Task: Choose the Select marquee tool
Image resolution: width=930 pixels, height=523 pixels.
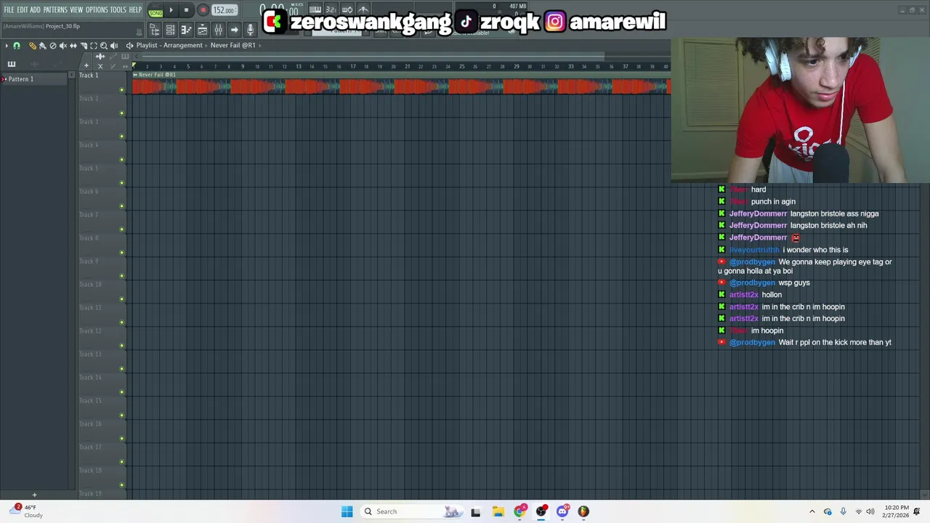Action: coord(94,45)
